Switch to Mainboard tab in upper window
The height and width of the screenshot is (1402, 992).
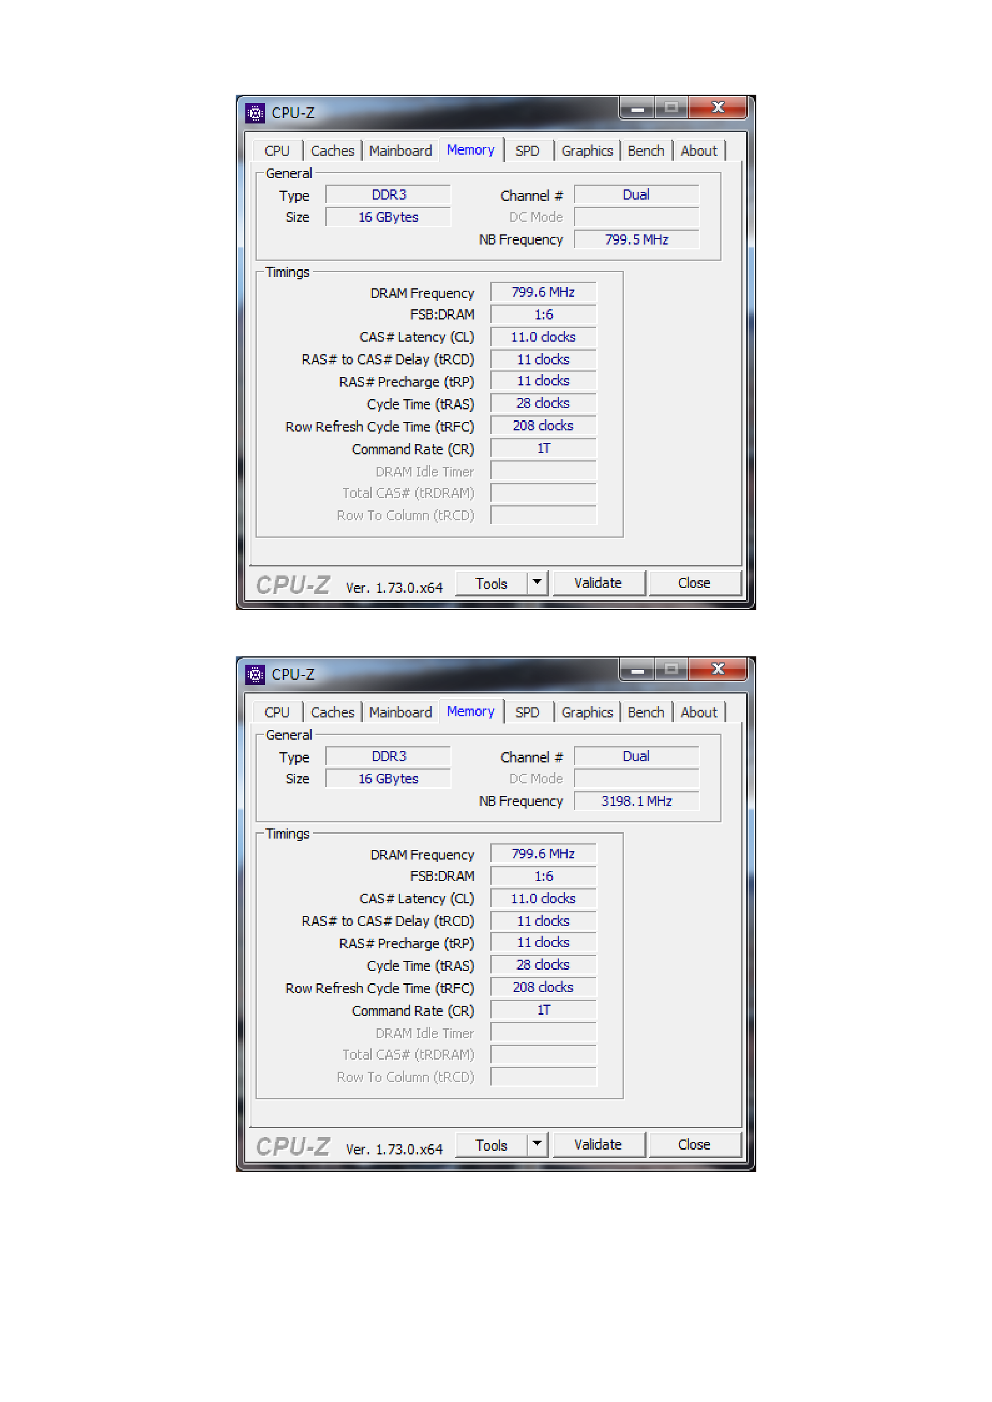pos(401,151)
